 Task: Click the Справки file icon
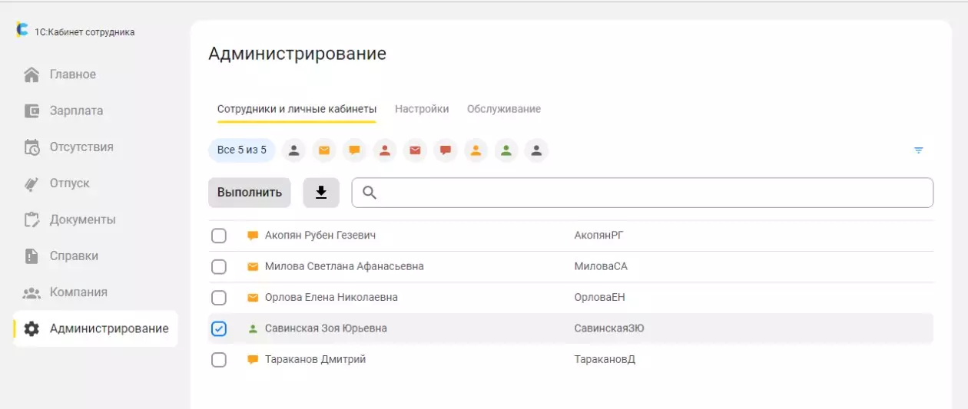(31, 256)
